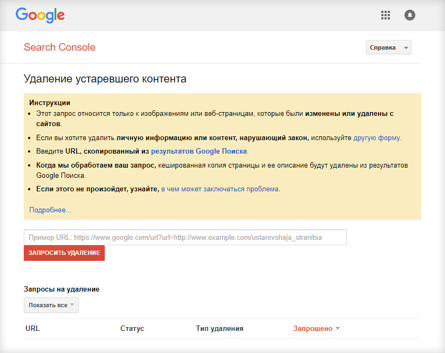Viewport: 445px width, 353px height.
Task: Click the Показать все dropdown arrow
Action: click(x=72, y=304)
